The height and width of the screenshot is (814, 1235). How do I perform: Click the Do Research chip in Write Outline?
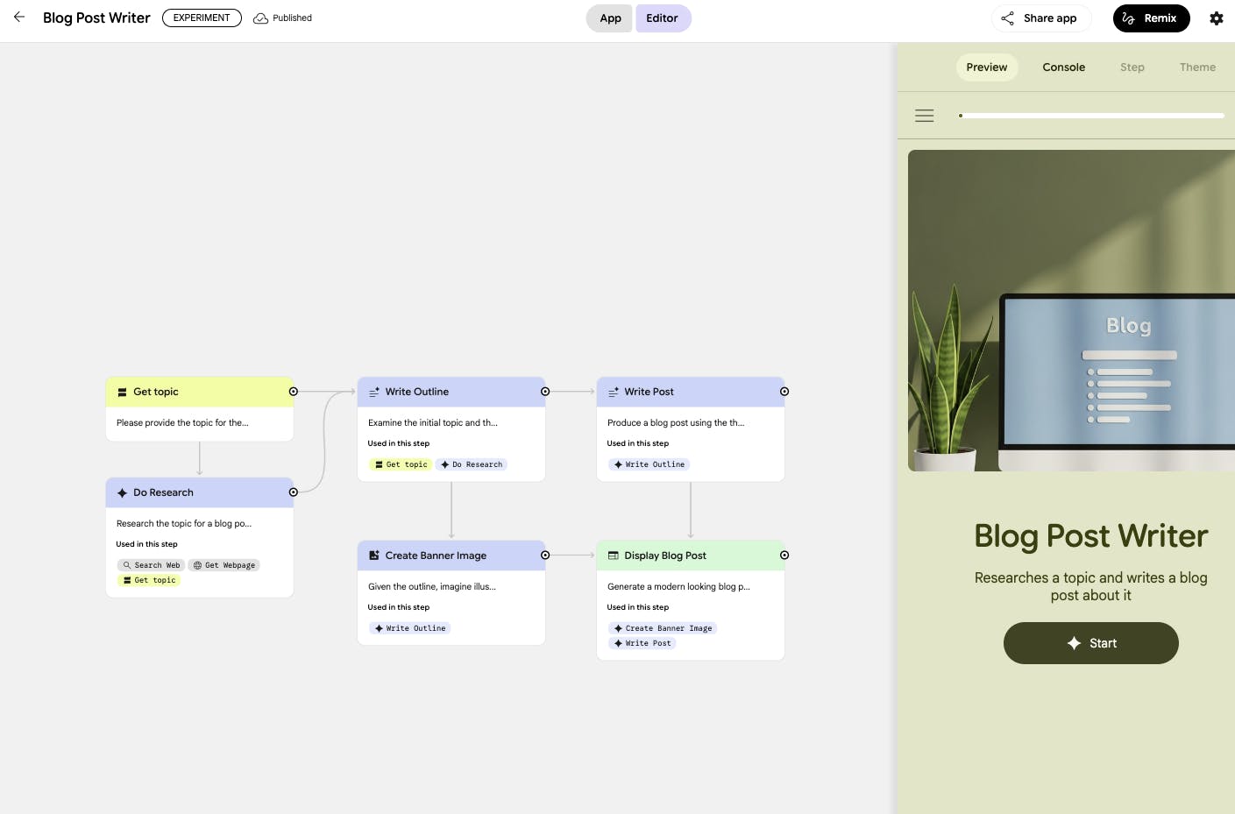[x=472, y=464]
